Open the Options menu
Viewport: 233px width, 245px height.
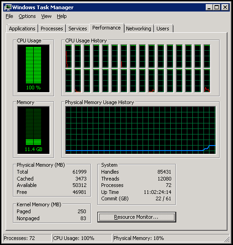27,16
